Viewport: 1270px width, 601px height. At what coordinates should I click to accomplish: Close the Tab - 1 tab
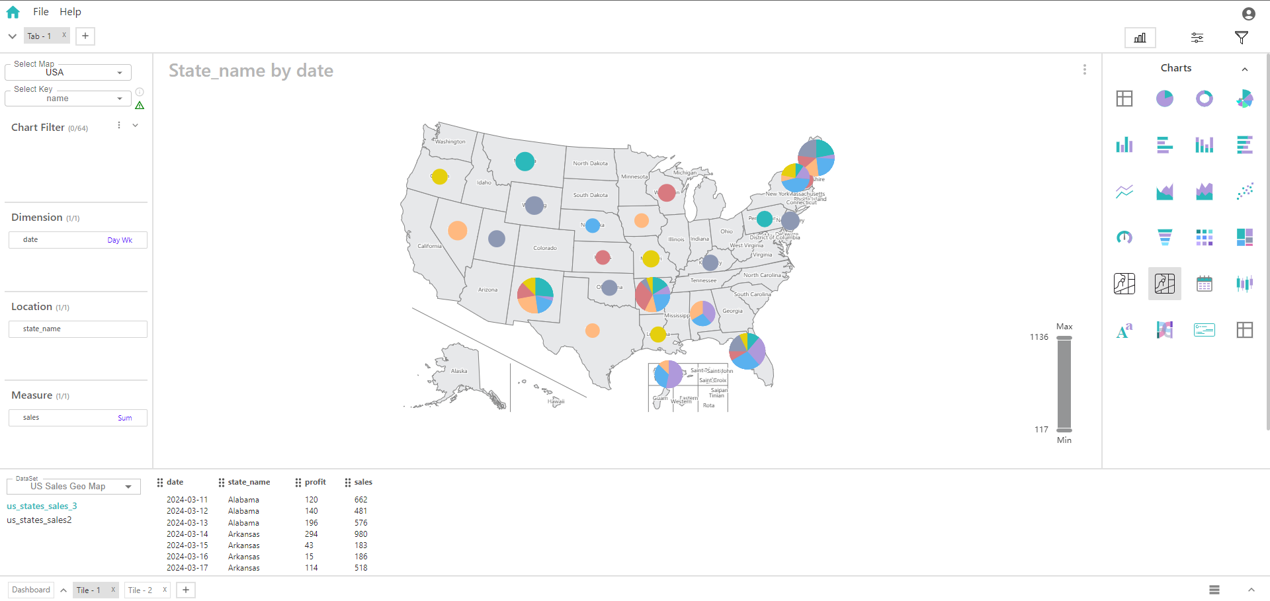pyautogui.click(x=64, y=36)
